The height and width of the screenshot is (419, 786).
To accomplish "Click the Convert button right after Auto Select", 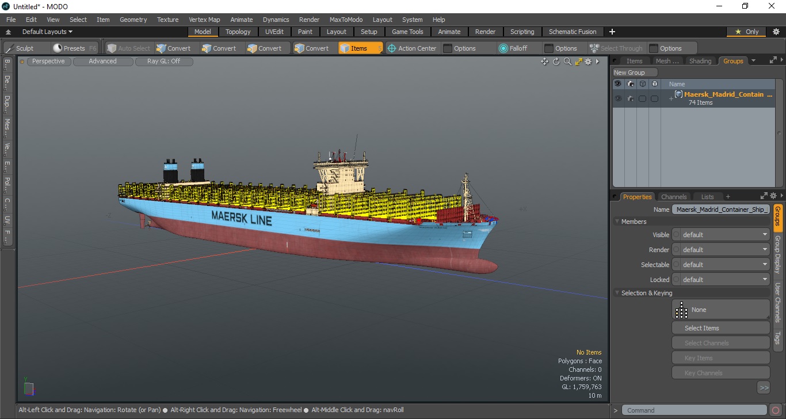I will pyautogui.click(x=174, y=48).
